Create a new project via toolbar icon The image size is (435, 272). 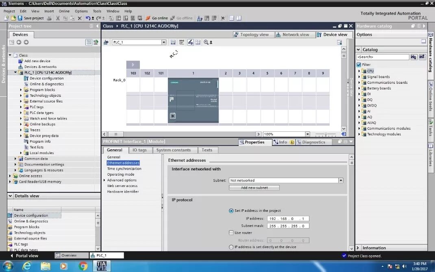click(7, 18)
